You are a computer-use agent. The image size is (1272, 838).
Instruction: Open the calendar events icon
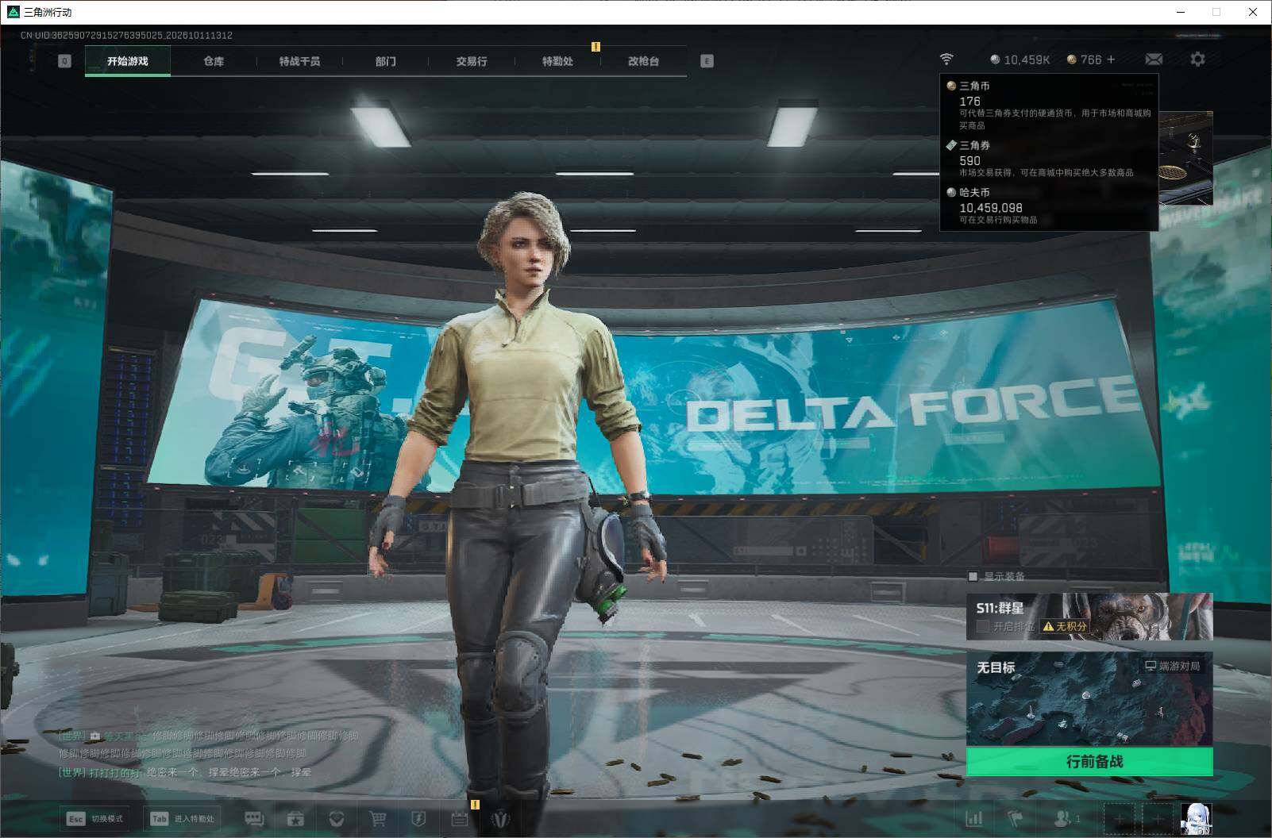pos(459,818)
